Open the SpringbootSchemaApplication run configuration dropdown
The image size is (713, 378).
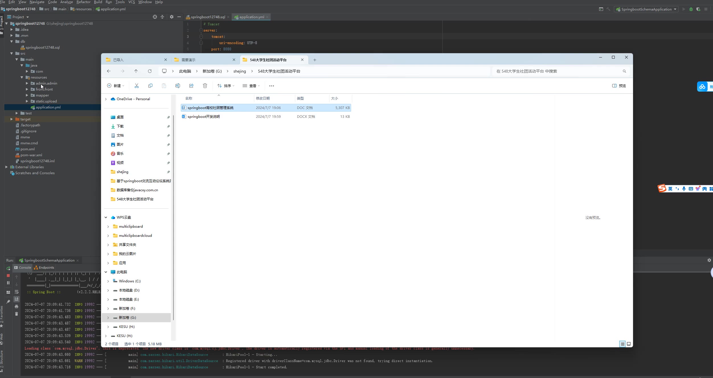646,9
